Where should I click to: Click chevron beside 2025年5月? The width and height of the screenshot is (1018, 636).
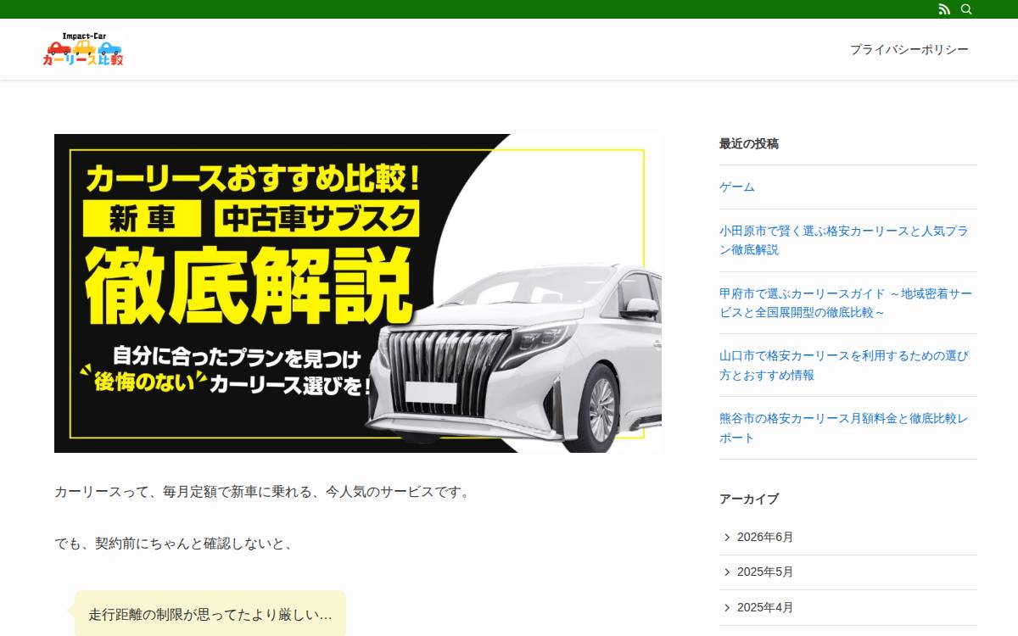coord(727,572)
